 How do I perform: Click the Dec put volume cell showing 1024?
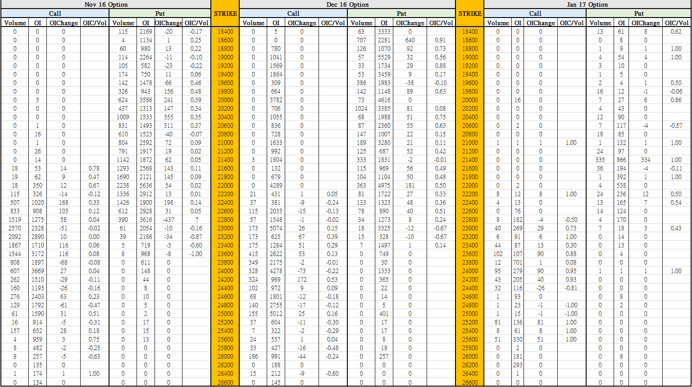[x=361, y=108]
